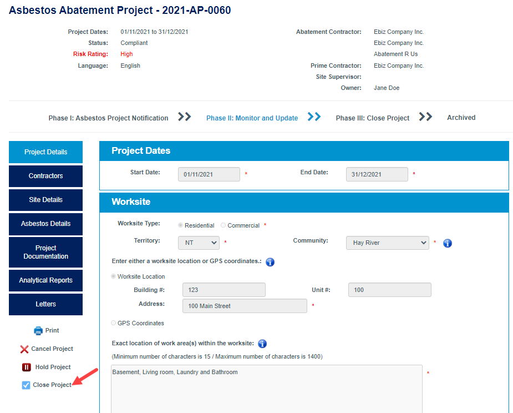Click the Start Date field

209,174
